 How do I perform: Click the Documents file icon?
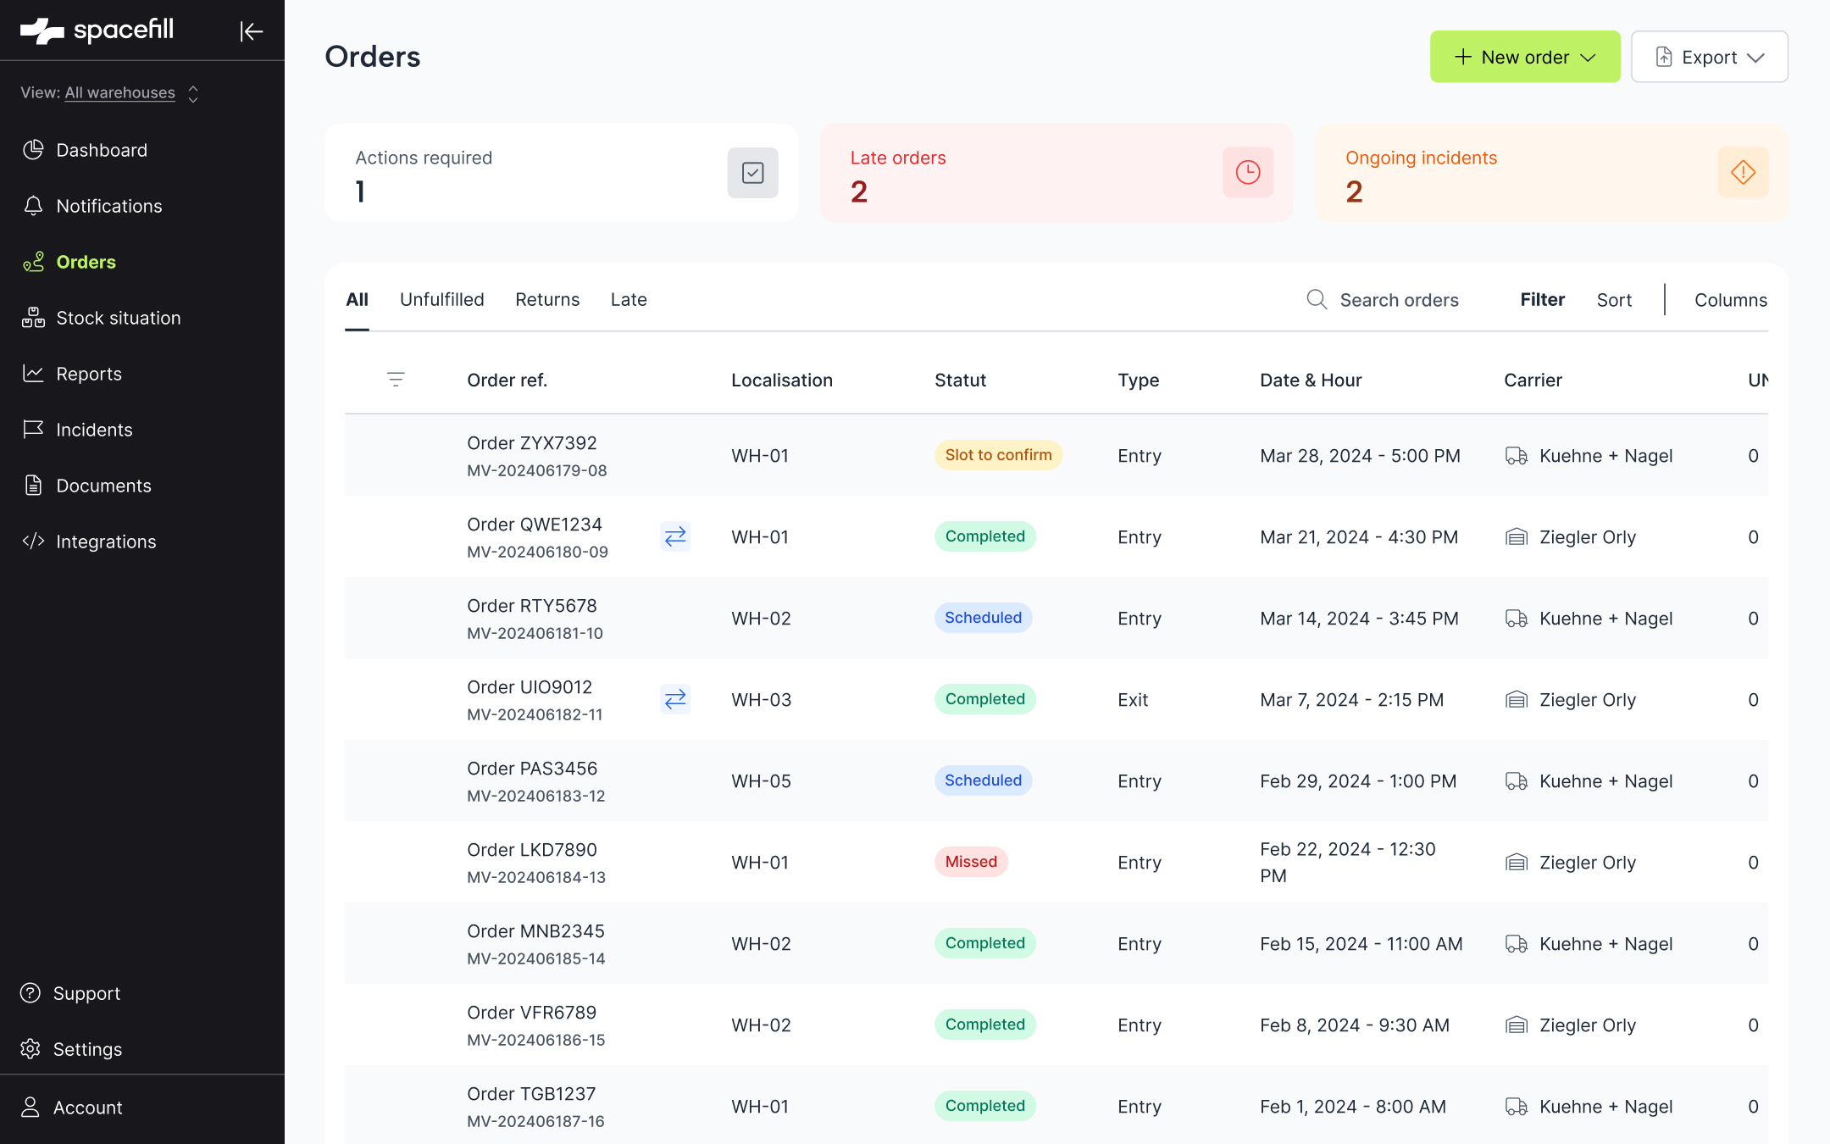click(33, 486)
